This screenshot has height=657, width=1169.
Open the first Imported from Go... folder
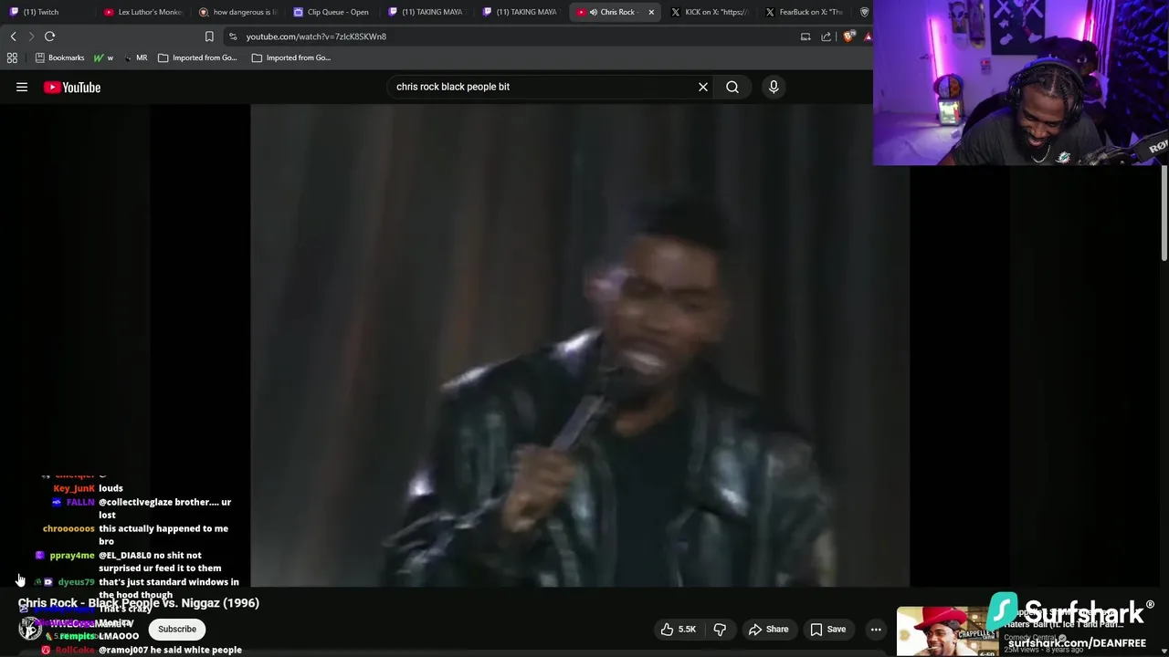pyautogui.click(x=197, y=57)
